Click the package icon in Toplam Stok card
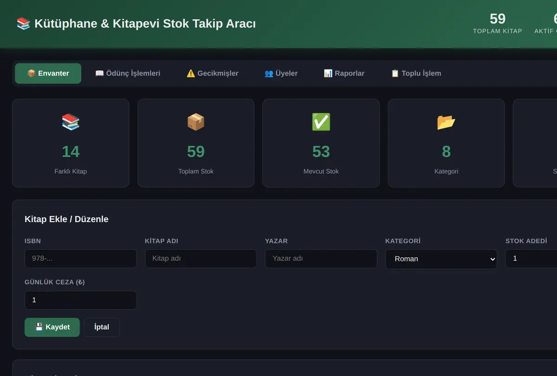The height and width of the screenshot is (376, 557). pyautogui.click(x=196, y=122)
